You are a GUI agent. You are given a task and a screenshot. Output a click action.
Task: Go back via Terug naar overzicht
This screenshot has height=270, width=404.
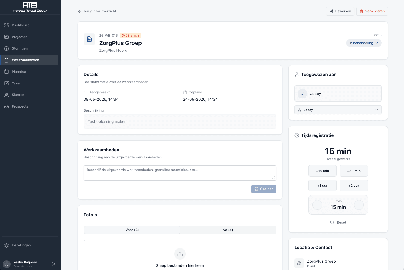coord(97,11)
